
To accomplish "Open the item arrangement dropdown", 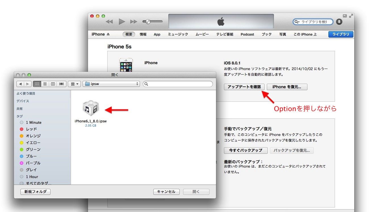I will pyautogui.click(x=74, y=84).
